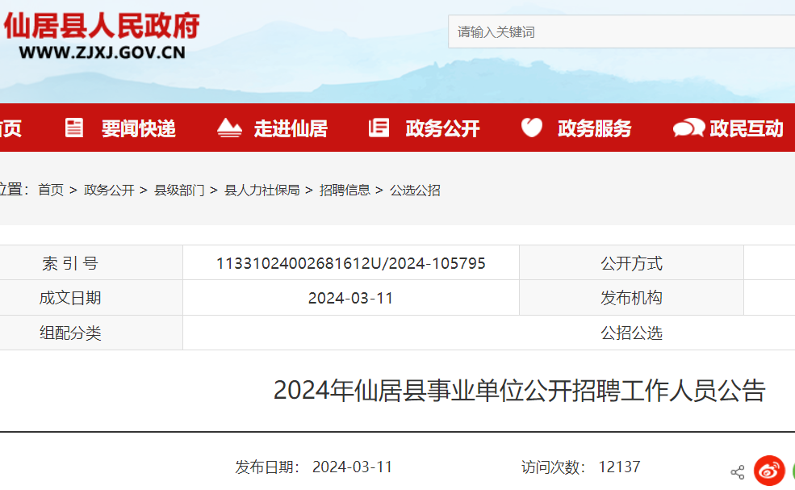The image size is (795, 490).
Task: Share the announcement to Weibo
Action: (x=769, y=471)
